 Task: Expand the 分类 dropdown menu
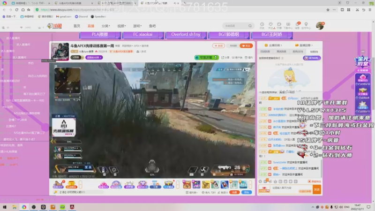click(x=105, y=26)
